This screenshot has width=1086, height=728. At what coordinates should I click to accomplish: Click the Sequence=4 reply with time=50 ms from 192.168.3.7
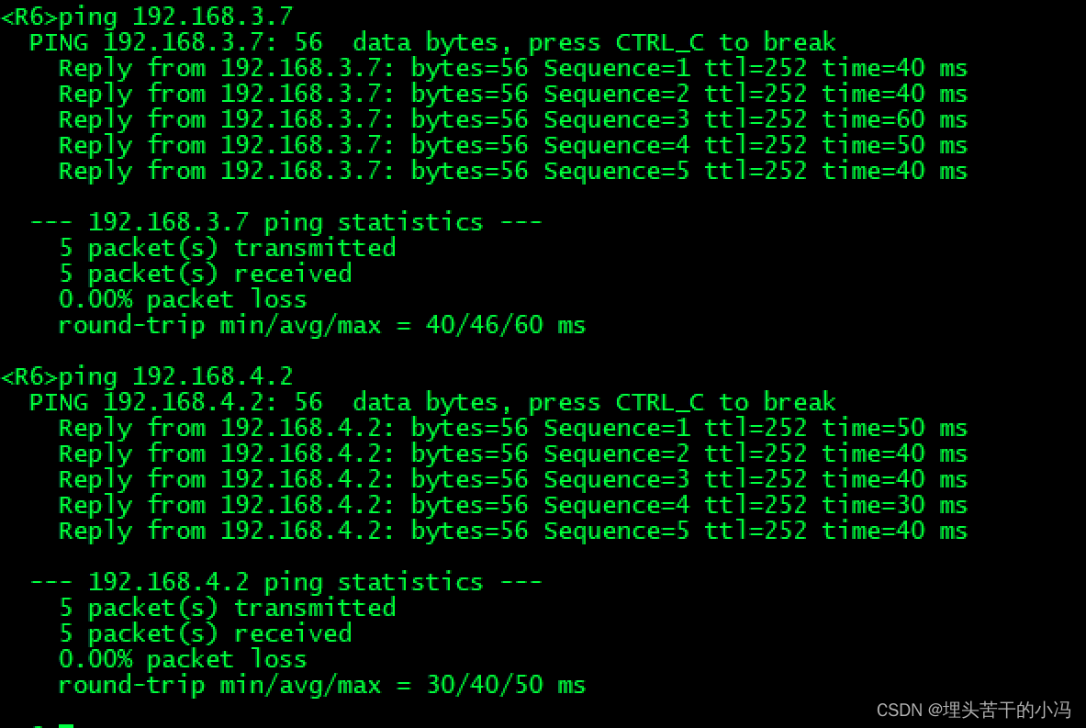point(513,145)
